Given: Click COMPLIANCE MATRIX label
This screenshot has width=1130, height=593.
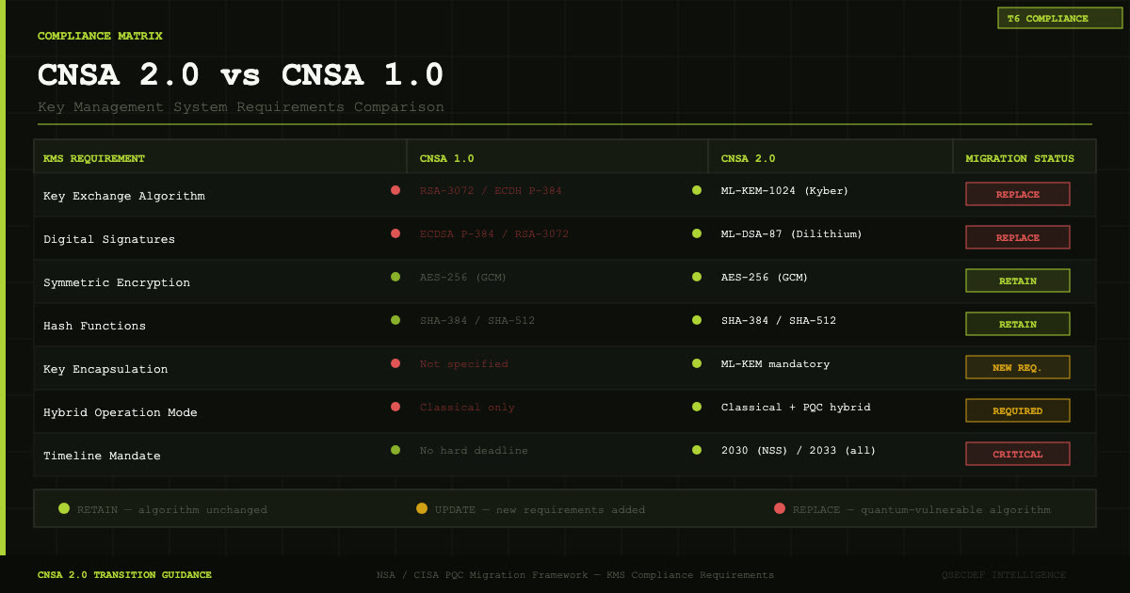Looking at the screenshot, I should tap(100, 36).
